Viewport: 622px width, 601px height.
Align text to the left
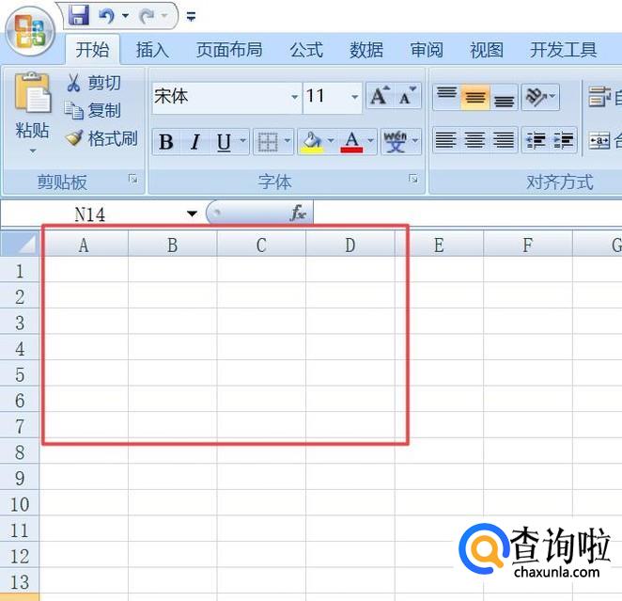446,140
